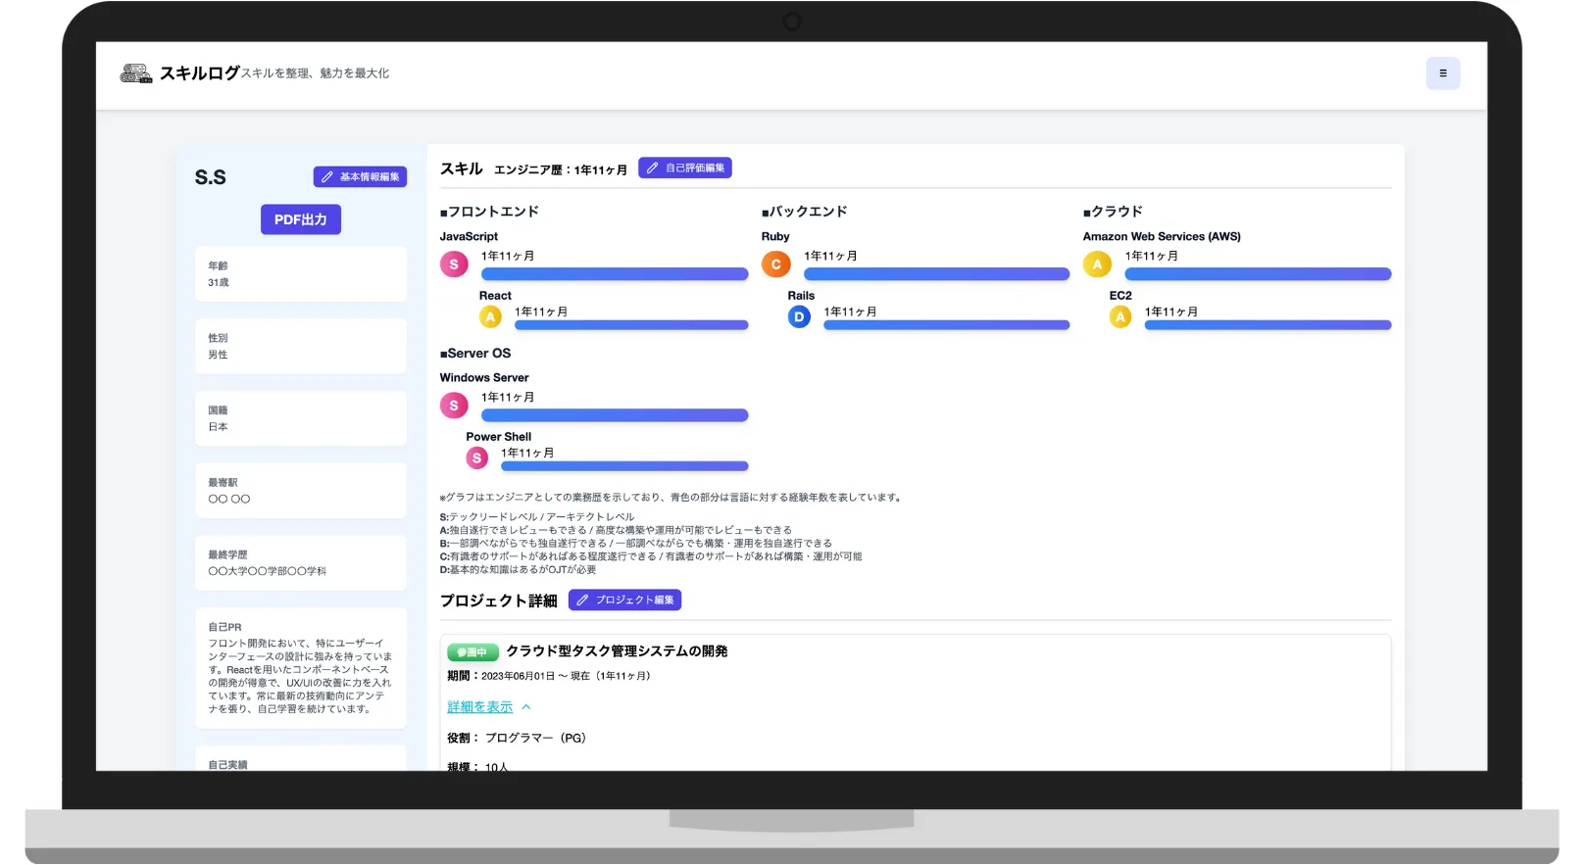Click the Skill Log stacked-books logo icon
1590x865 pixels.
(136, 73)
